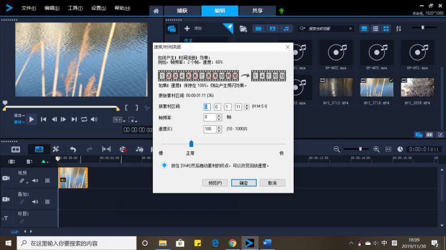Viewport: 446px width, 250px height.
Task: Select the MVI_3715.MP4 video thumbnail
Action: pyautogui.click(x=336, y=88)
